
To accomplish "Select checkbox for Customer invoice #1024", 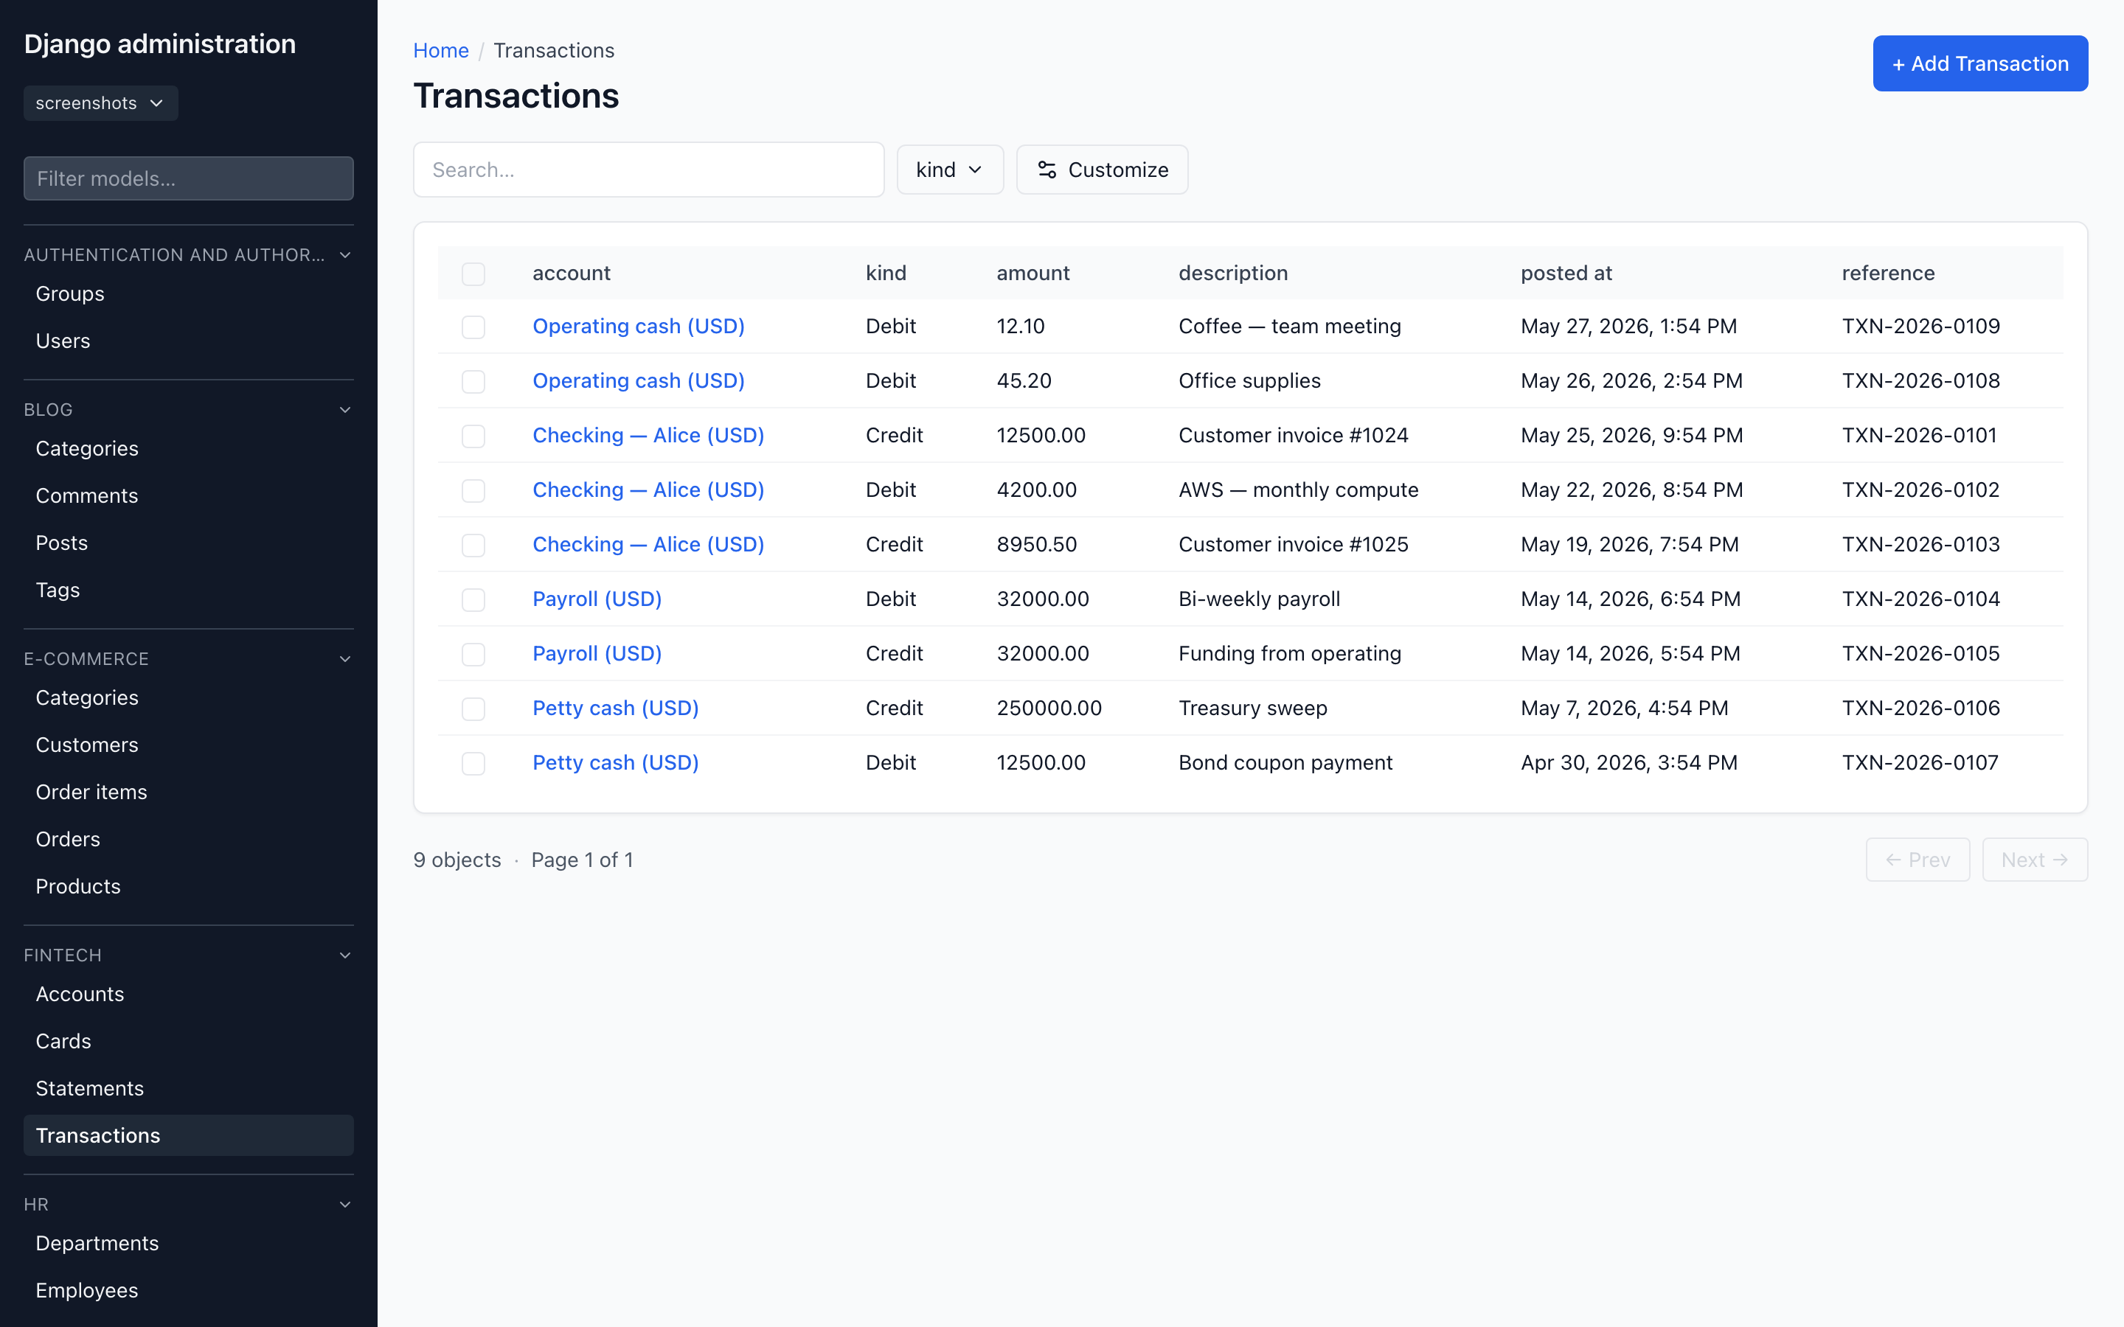I will (473, 436).
